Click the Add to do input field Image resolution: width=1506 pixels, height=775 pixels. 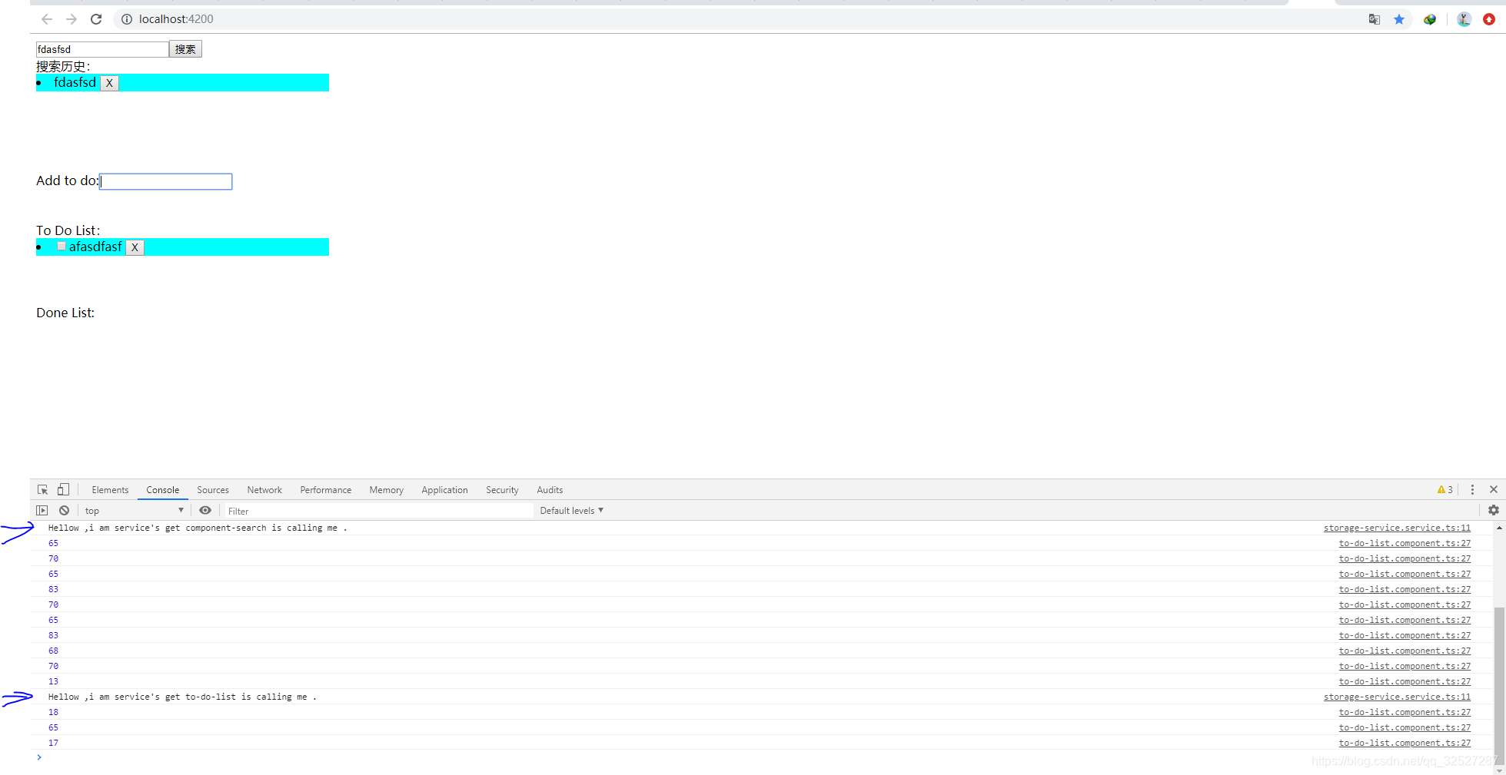(x=165, y=181)
